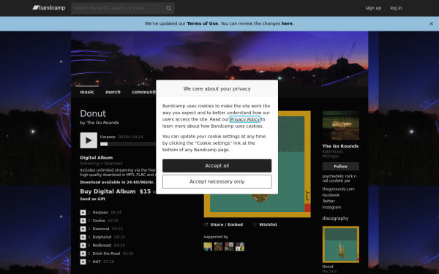Open the Dolpheind track title
Image resolution: width=439 pixels, height=274 pixels.
click(x=102, y=237)
